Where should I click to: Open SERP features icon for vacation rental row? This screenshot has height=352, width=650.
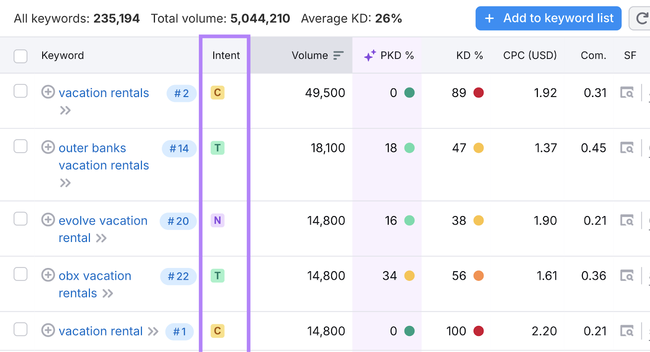[627, 331]
